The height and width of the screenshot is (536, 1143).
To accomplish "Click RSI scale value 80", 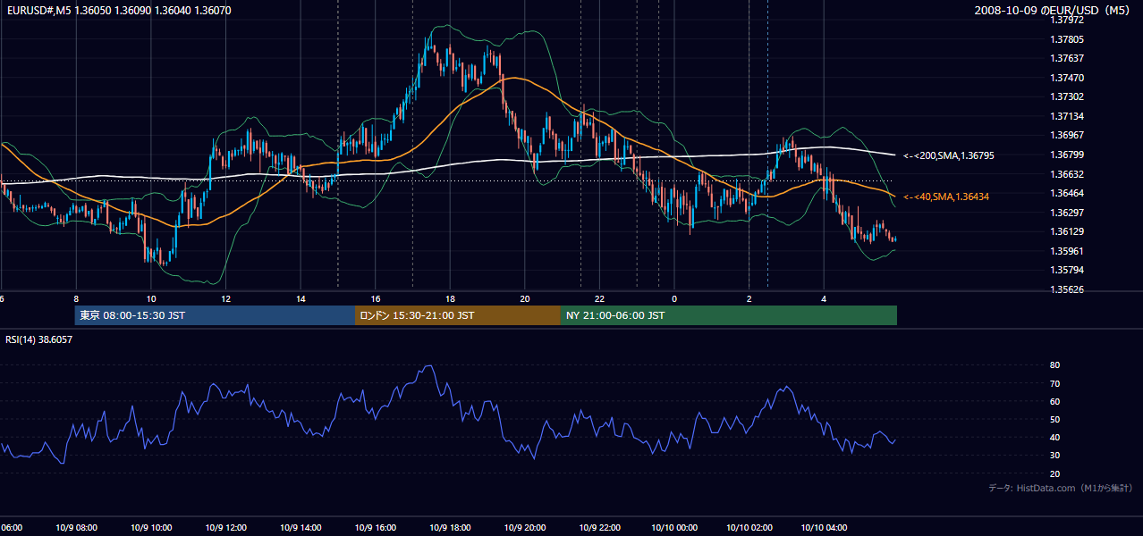I will (x=1054, y=365).
